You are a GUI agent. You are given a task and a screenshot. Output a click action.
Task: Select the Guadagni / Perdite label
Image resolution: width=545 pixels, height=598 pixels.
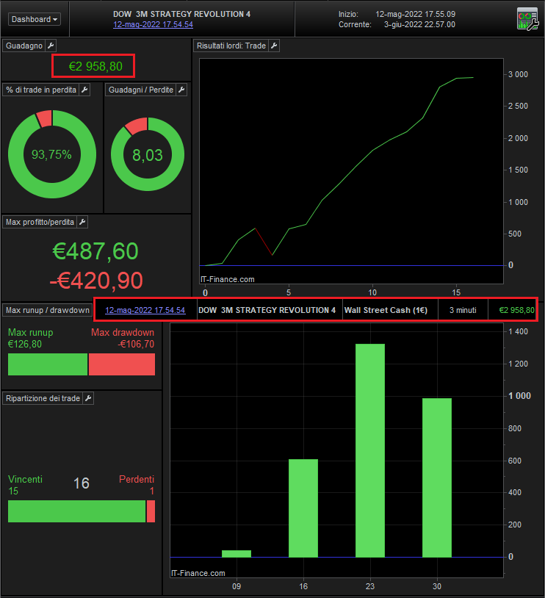[141, 90]
